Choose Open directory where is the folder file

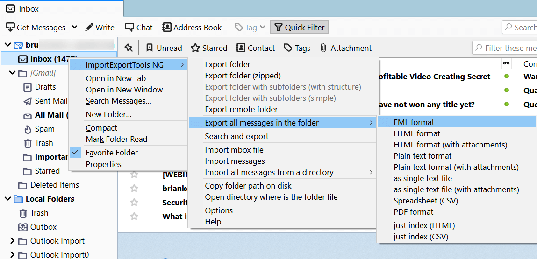pos(271,197)
